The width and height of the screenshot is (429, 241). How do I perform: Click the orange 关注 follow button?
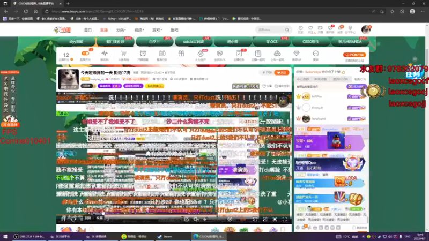pyautogui.click(x=282, y=73)
